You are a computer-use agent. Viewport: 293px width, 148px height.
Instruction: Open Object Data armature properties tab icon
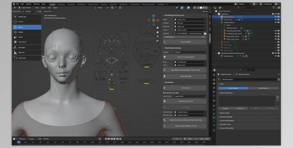coord(214,118)
